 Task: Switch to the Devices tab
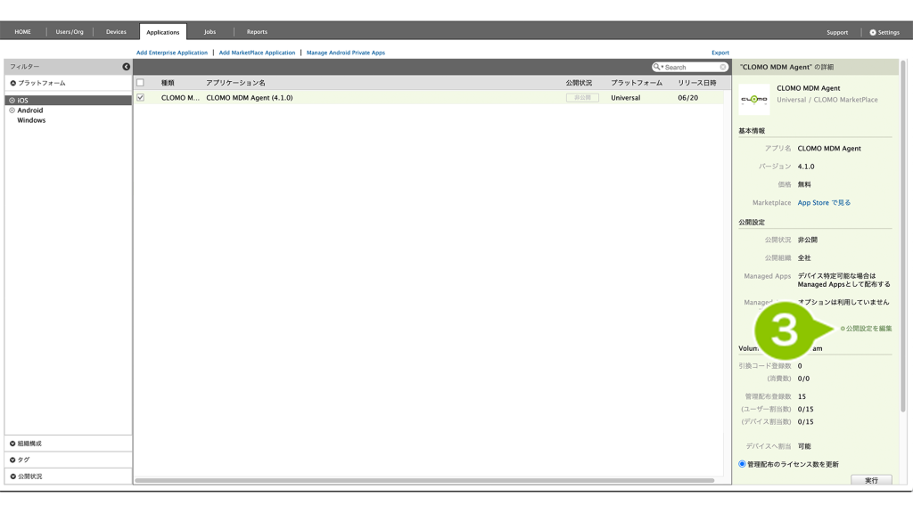[x=116, y=32]
